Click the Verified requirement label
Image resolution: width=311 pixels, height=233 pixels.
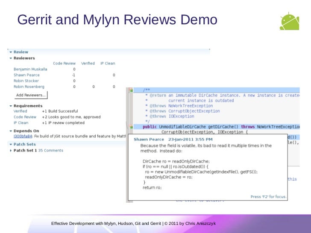(x=20, y=111)
